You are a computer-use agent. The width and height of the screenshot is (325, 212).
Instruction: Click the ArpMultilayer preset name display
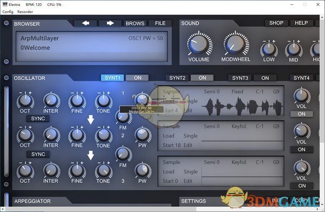point(40,38)
